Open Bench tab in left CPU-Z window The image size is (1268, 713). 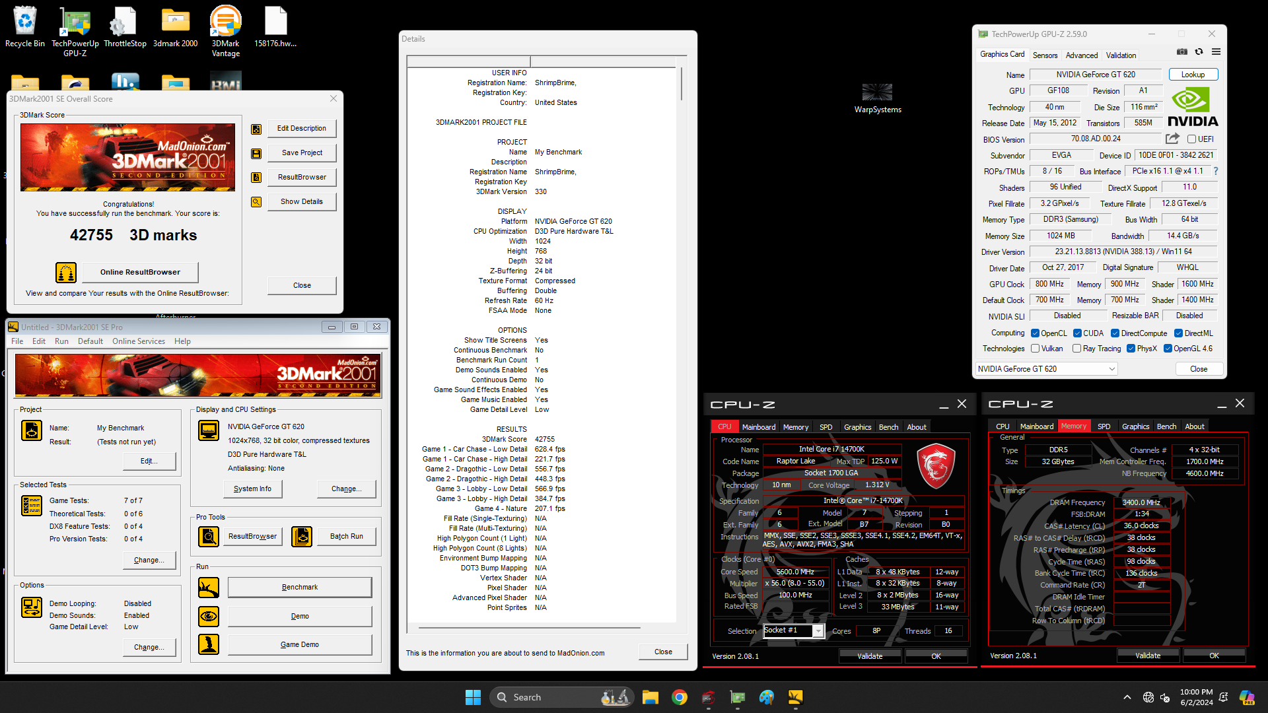coord(888,427)
